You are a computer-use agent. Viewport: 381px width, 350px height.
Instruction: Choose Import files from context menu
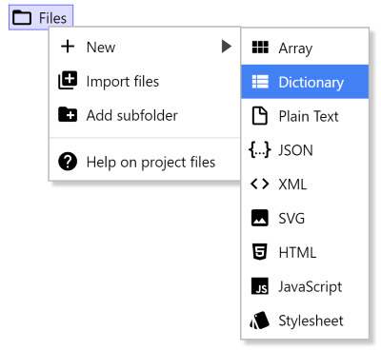[x=145, y=81]
